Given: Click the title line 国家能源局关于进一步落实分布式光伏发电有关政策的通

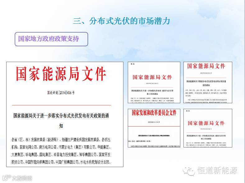Looking at the screenshot, I should pyautogui.click(x=61, y=116).
